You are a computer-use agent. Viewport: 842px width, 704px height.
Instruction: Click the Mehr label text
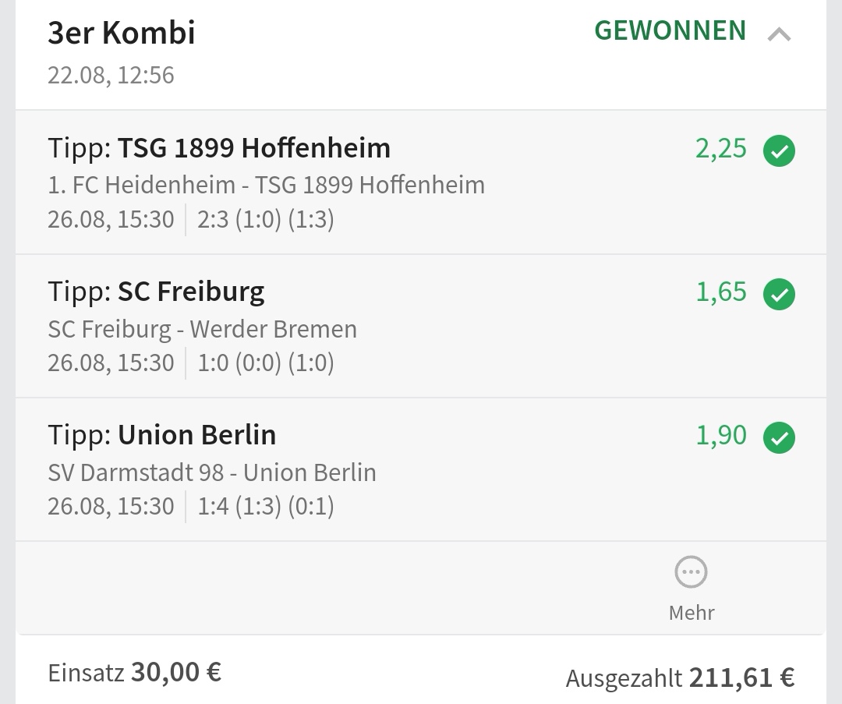pyautogui.click(x=691, y=613)
